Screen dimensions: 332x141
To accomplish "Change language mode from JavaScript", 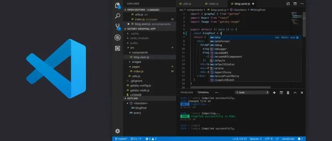I will [x=288, y=139].
